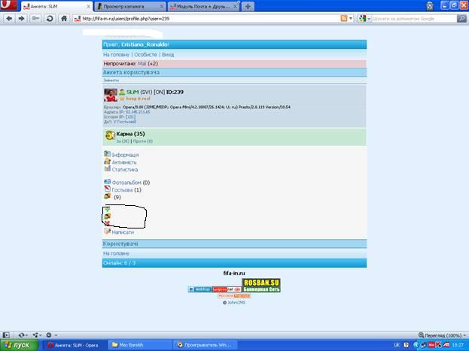Click 'На головну' in the bottom bar

(116, 253)
